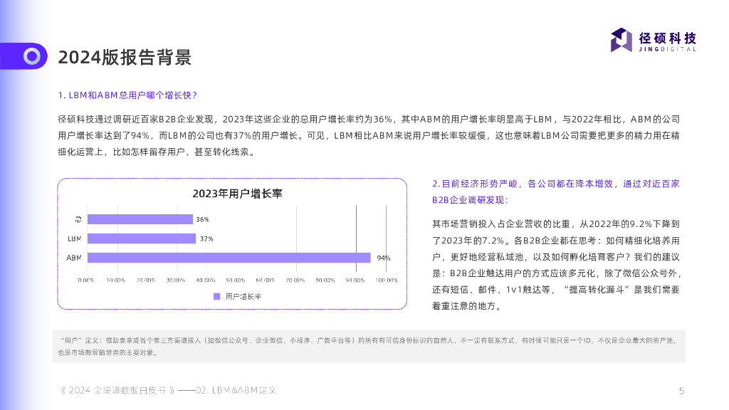Viewport: 729px width, 410px height.
Task: Select the slide title 2024版报告背景
Action: pyautogui.click(x=125, y=57)
